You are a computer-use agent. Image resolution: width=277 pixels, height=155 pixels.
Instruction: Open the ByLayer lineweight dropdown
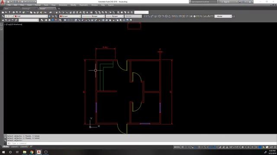(115, 16)
